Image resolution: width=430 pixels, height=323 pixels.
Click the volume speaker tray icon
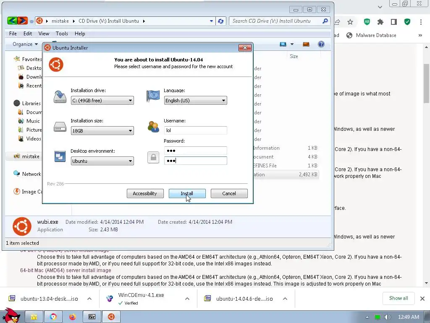[x=388, y=317]
